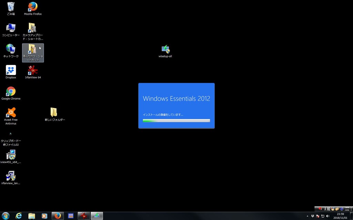353x220 pixels.
Task: Expand hidden icons in the notification area
Action: (x=307, y=216)
